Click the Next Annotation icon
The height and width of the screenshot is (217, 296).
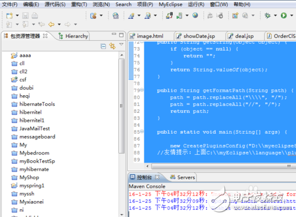click(9, 24)
